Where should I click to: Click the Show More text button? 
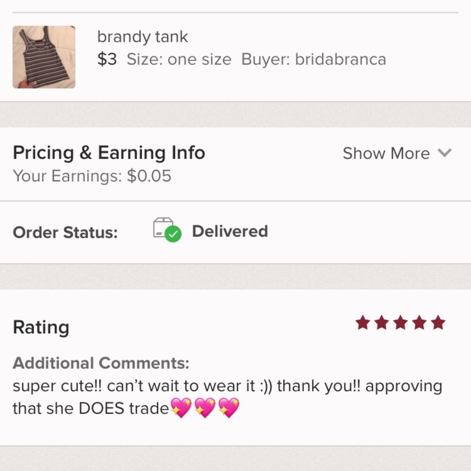click(x=386, y=153)
